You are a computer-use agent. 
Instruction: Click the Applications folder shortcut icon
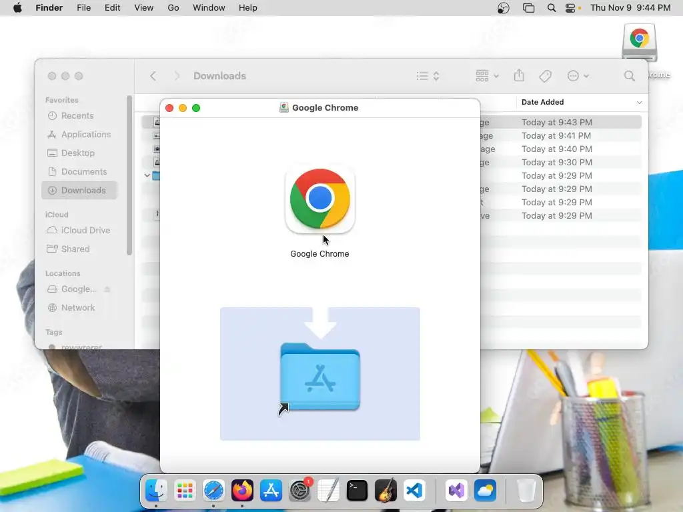pyautogui.click(x=319, y=377)
